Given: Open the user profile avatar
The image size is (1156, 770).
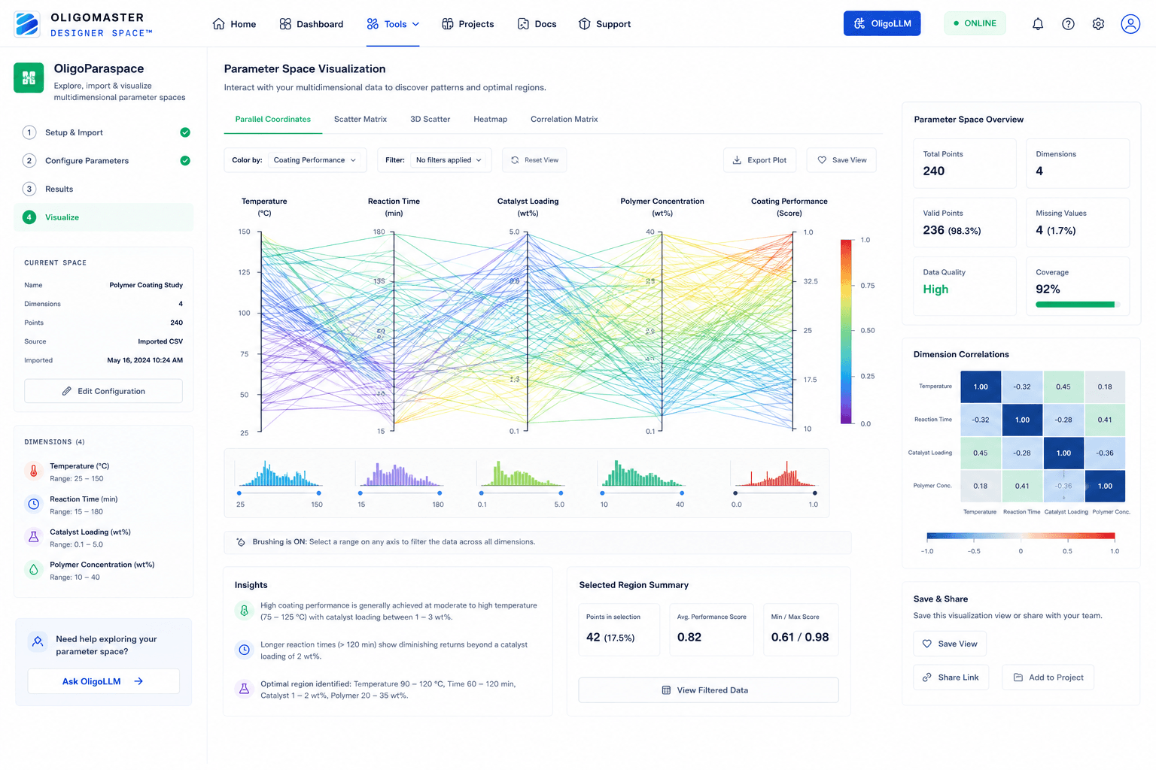Looking at the screenshot, I should coord(1130,24).
